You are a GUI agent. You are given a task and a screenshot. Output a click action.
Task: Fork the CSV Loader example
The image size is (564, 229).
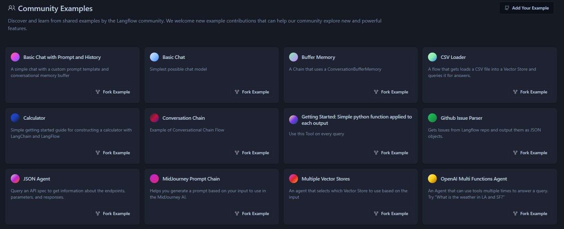coord(530,92)
